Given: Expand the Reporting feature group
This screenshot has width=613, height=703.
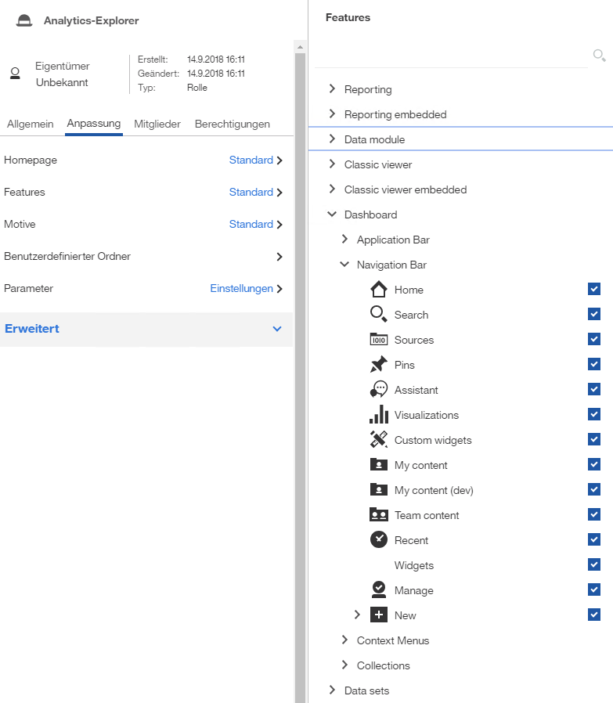Looking at the screenshot, I should point(333,89).
